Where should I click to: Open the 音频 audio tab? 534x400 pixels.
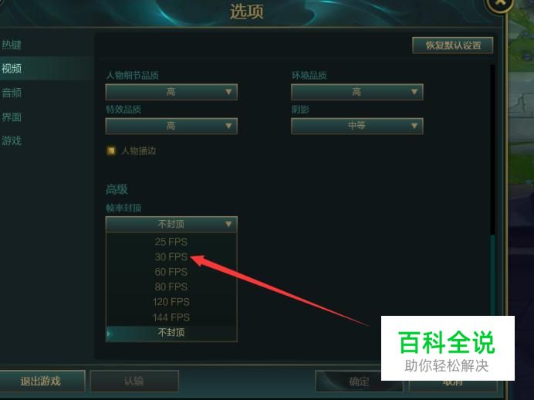pos(12,93)
